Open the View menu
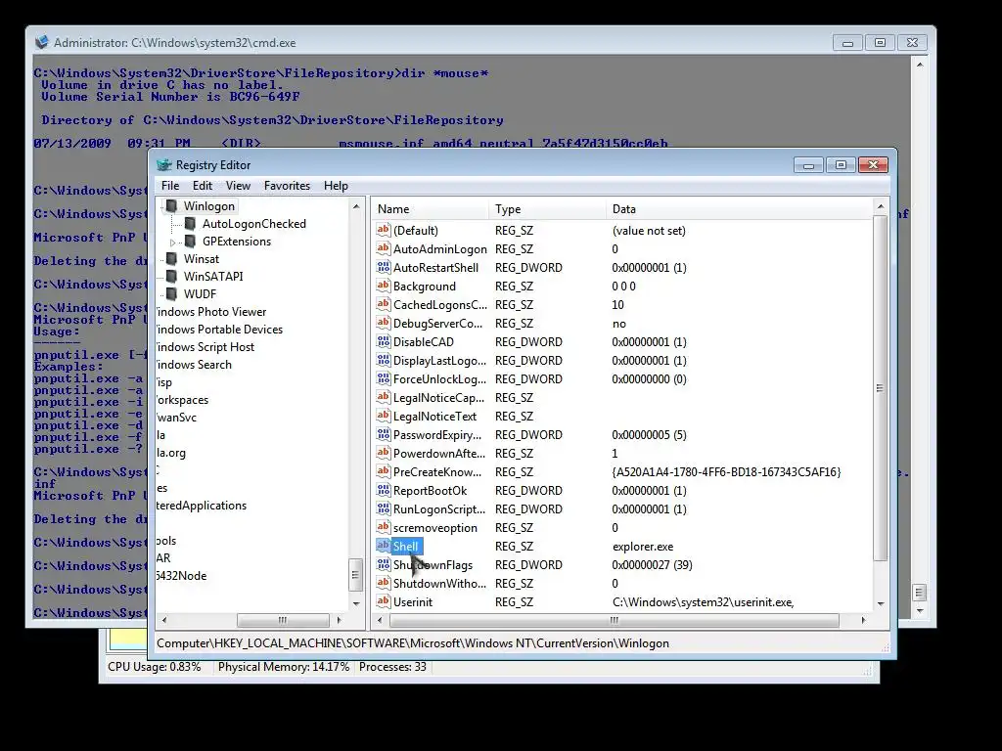Image resolution: width=1002 pixels, height=751 pixels. (x=238, y=186)
